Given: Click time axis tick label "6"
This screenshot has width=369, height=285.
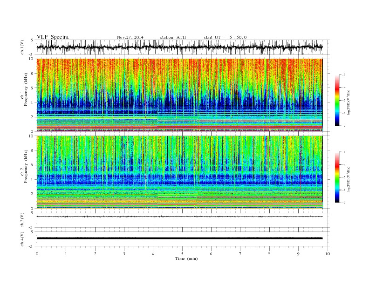Looking at the screenshot, I should click(x=211, y=254).
